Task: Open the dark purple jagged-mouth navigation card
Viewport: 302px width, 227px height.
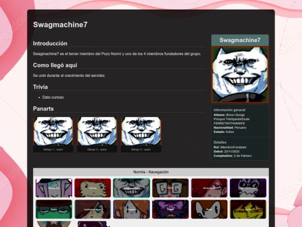Action: pyautogui.click(x=248, y=188)
